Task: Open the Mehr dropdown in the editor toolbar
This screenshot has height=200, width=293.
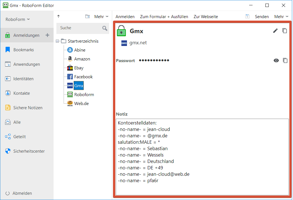Action: [x=281, y=17]
